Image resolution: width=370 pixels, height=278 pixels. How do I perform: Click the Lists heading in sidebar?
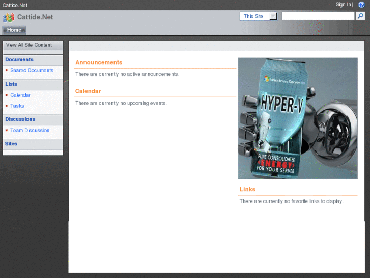pos(11,84)
